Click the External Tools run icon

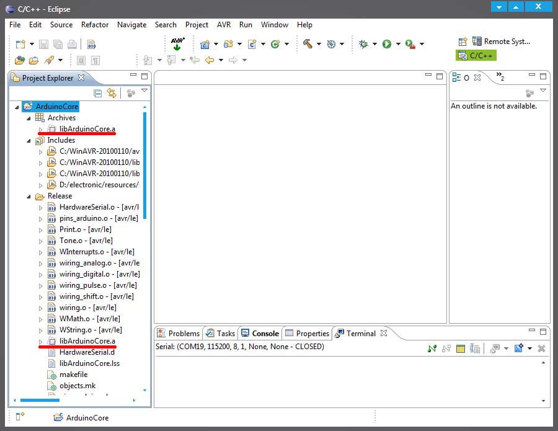pyautogui.click(x=410, y=44)
